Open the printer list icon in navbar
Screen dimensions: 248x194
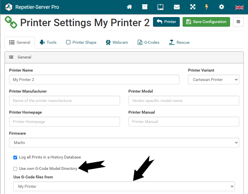(x=160, y=7)
